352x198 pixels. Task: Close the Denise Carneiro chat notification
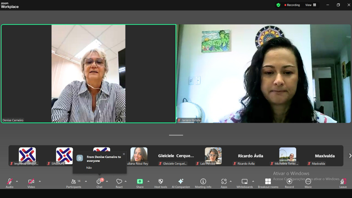[x=124, y=154]
